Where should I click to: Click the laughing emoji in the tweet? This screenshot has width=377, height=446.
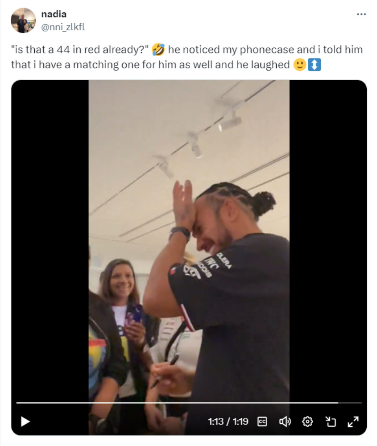158,50
